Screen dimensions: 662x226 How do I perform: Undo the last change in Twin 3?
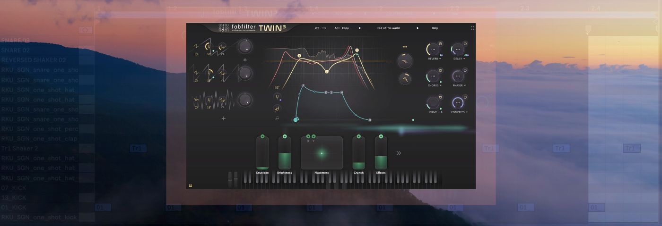click(317, 28)
